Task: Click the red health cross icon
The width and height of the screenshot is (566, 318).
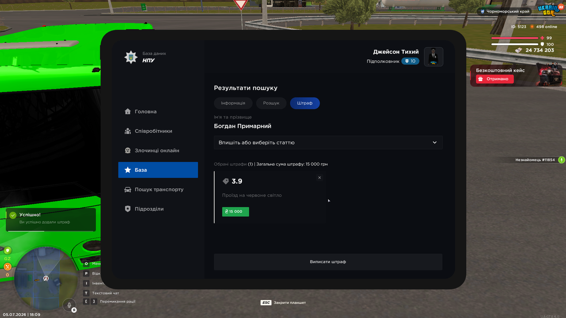Action: 543,38
